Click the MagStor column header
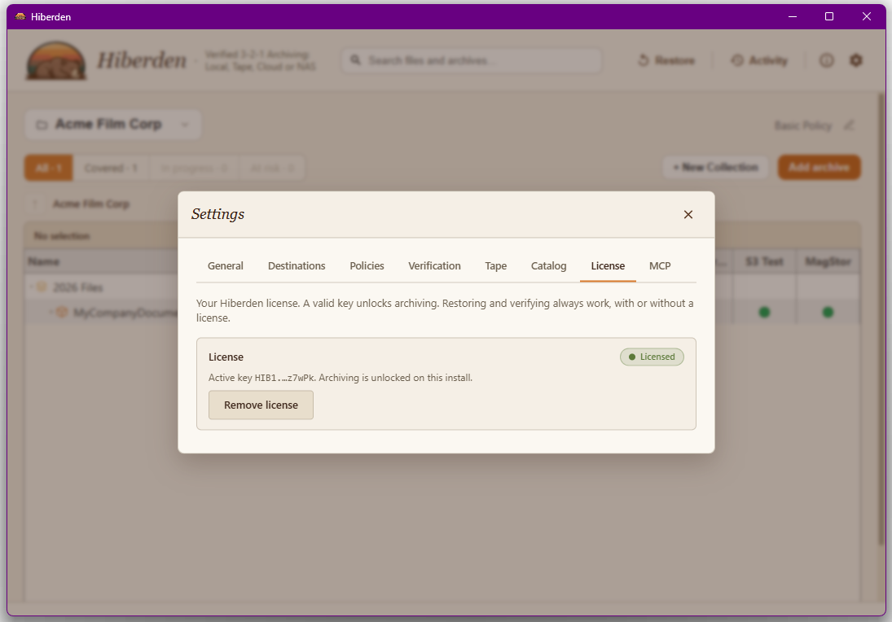This screenshot has width=892, height=622. click(828, 261)
